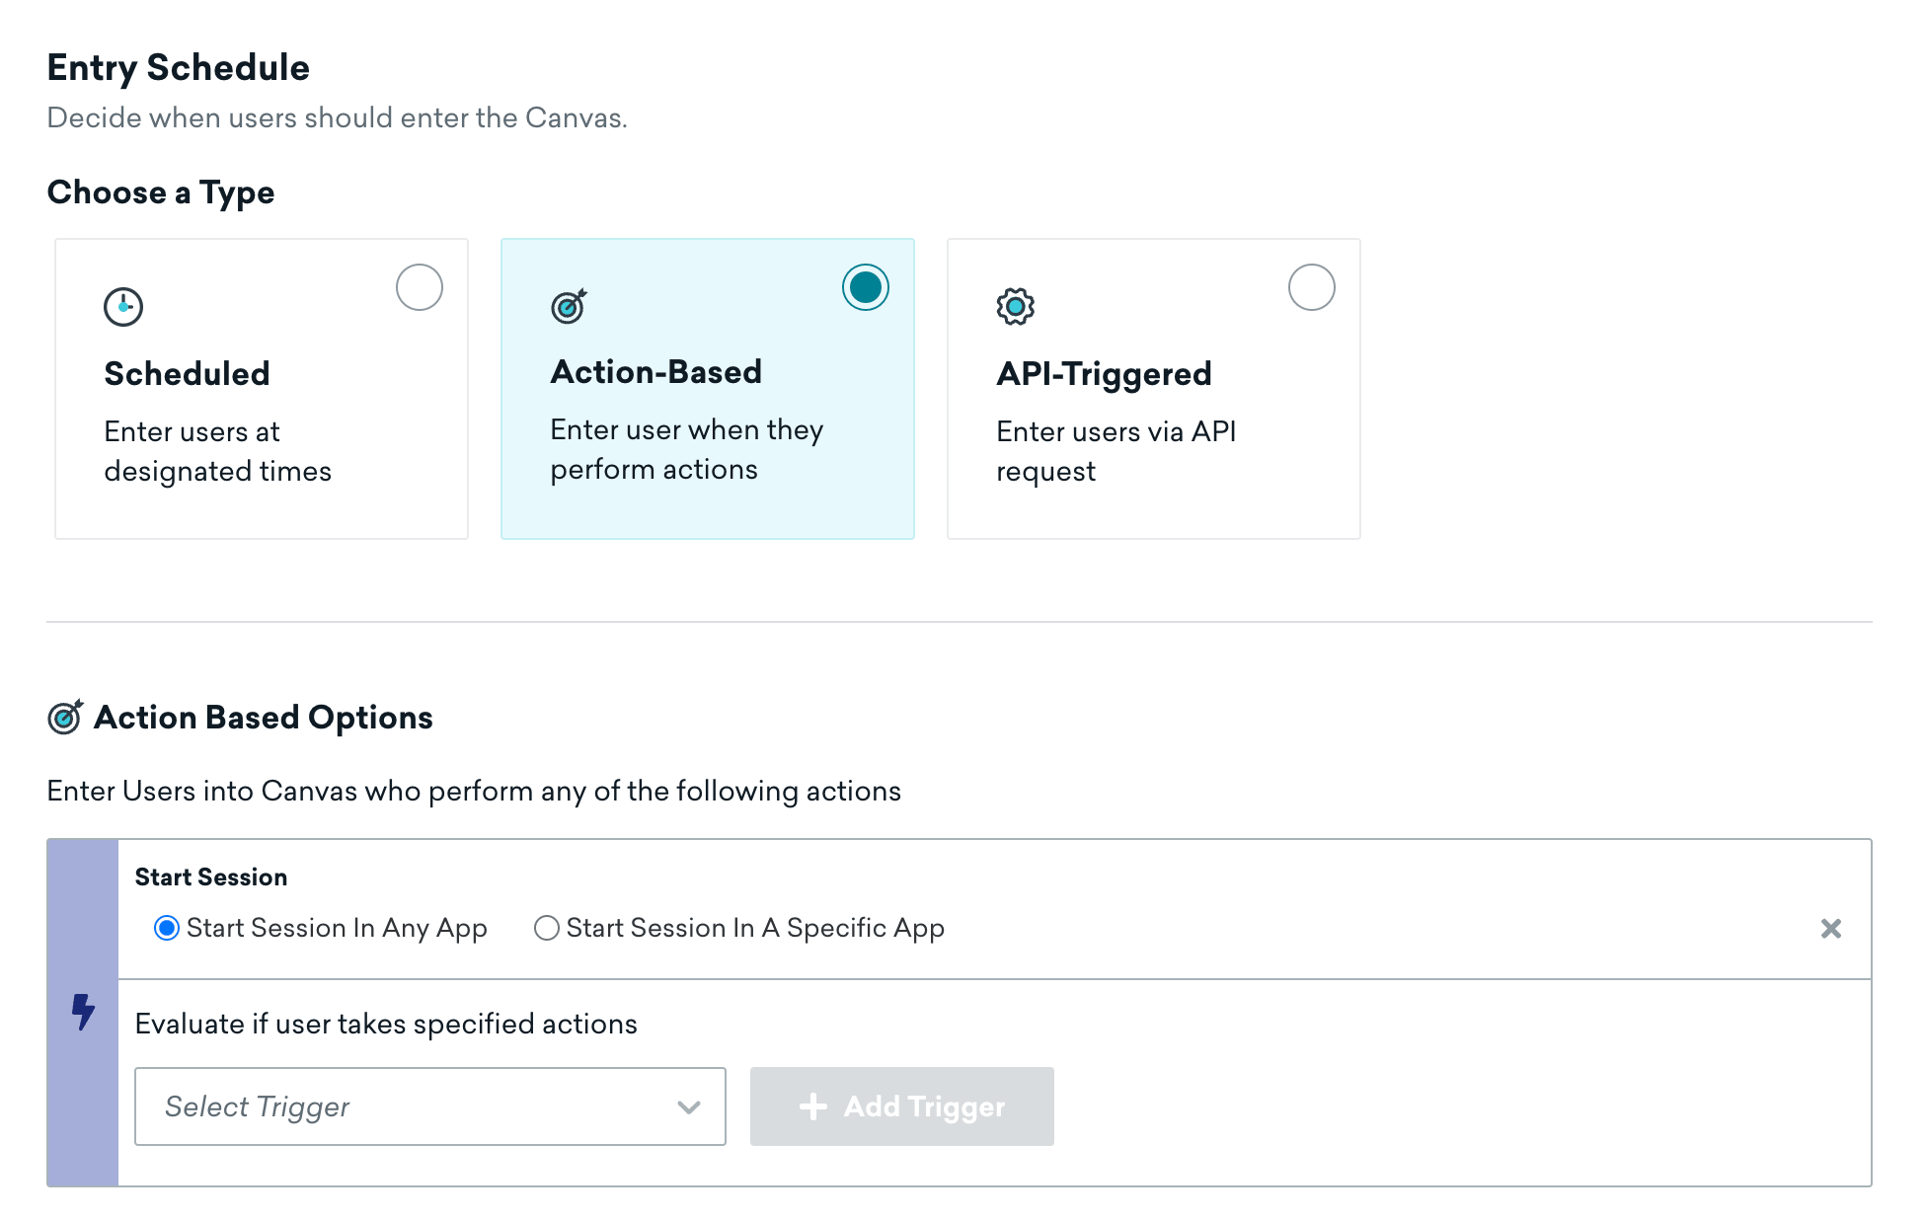Screen dimensions: 1925x1220
Task: Click the lightning bolt icon in the purple sidebar
Action: tap(84, 1012)
